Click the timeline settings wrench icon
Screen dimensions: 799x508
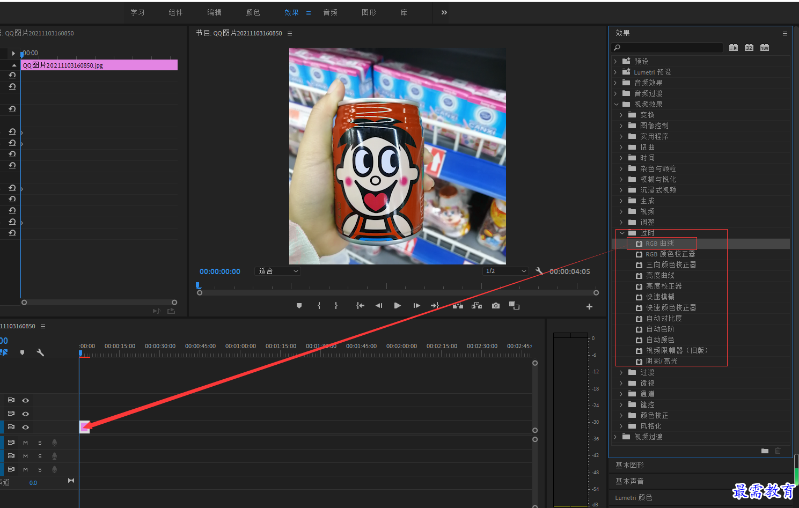40,352
